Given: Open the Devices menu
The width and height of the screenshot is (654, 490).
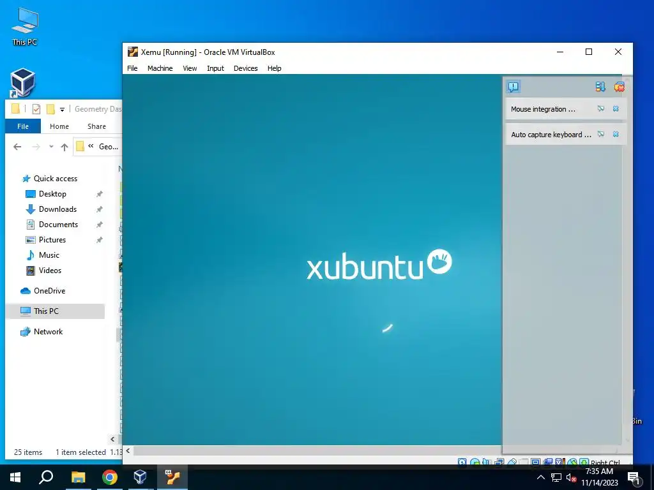Looking at the screenshot, I should click(x=245, y=68).
